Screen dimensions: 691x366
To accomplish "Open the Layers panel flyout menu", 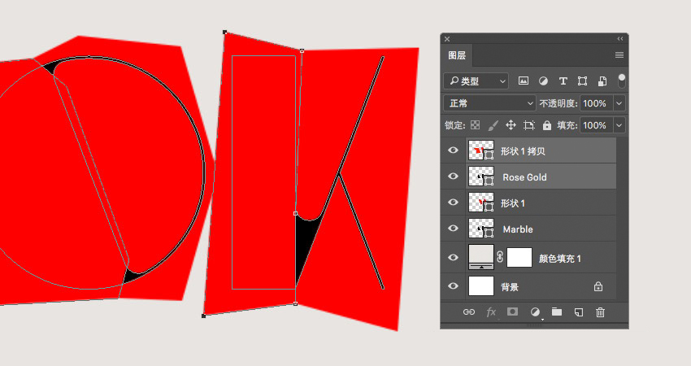I will pos(619,55).
